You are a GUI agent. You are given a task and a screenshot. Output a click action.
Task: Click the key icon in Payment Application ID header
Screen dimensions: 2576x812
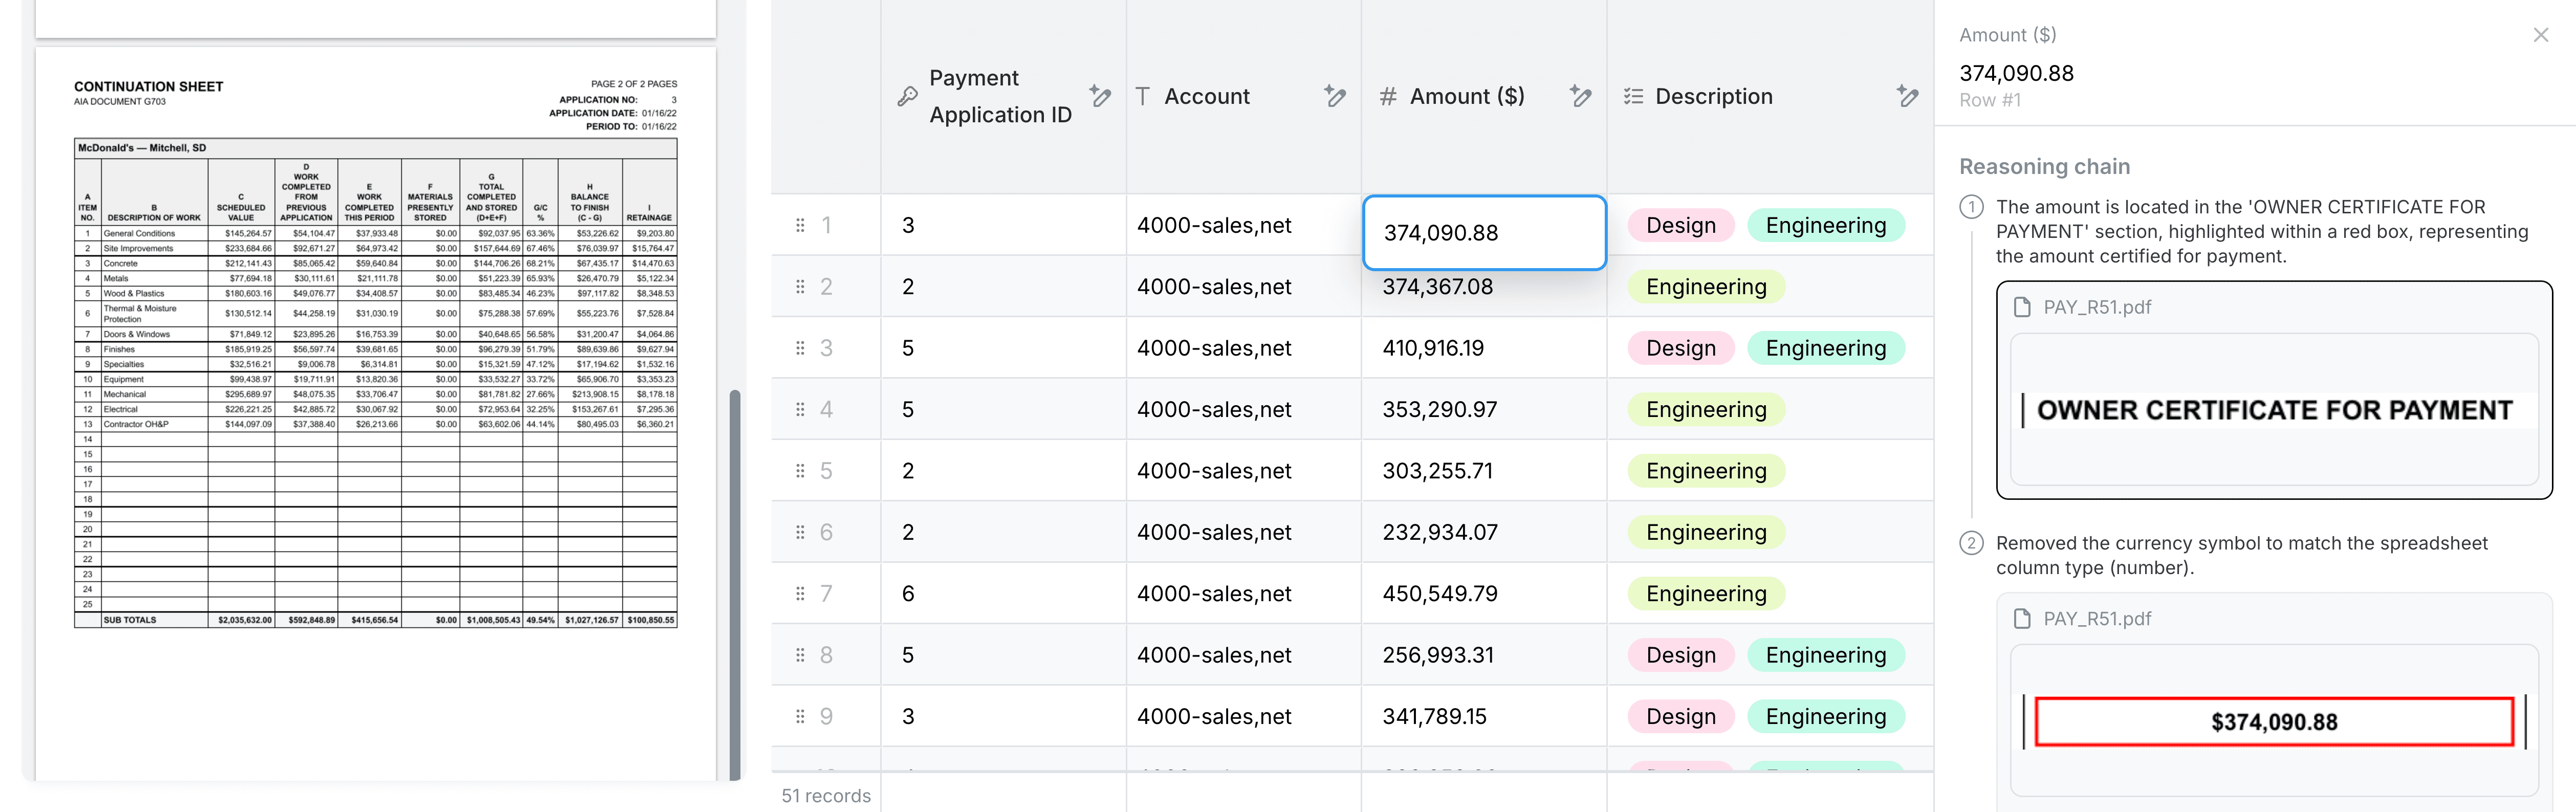tap(907, 97)
